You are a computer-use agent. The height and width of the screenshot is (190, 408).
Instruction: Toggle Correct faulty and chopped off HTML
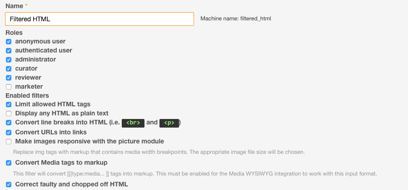pyautogui.click(x=9, y=185)
